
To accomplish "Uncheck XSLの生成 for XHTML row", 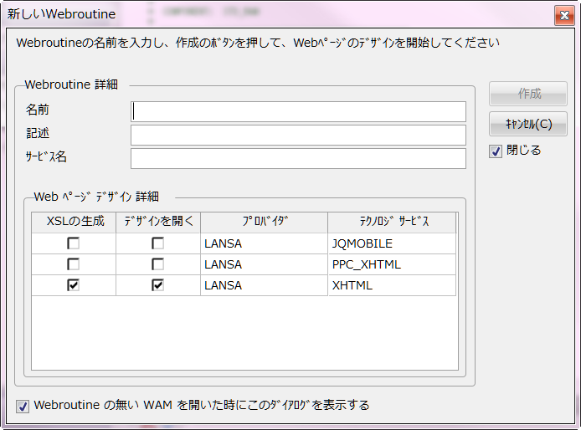I will 74,285.
